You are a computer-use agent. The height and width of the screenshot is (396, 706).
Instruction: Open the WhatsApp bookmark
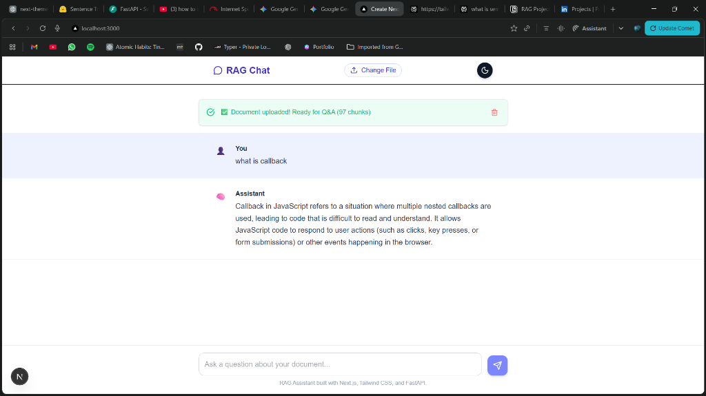(x=72, y=47)
